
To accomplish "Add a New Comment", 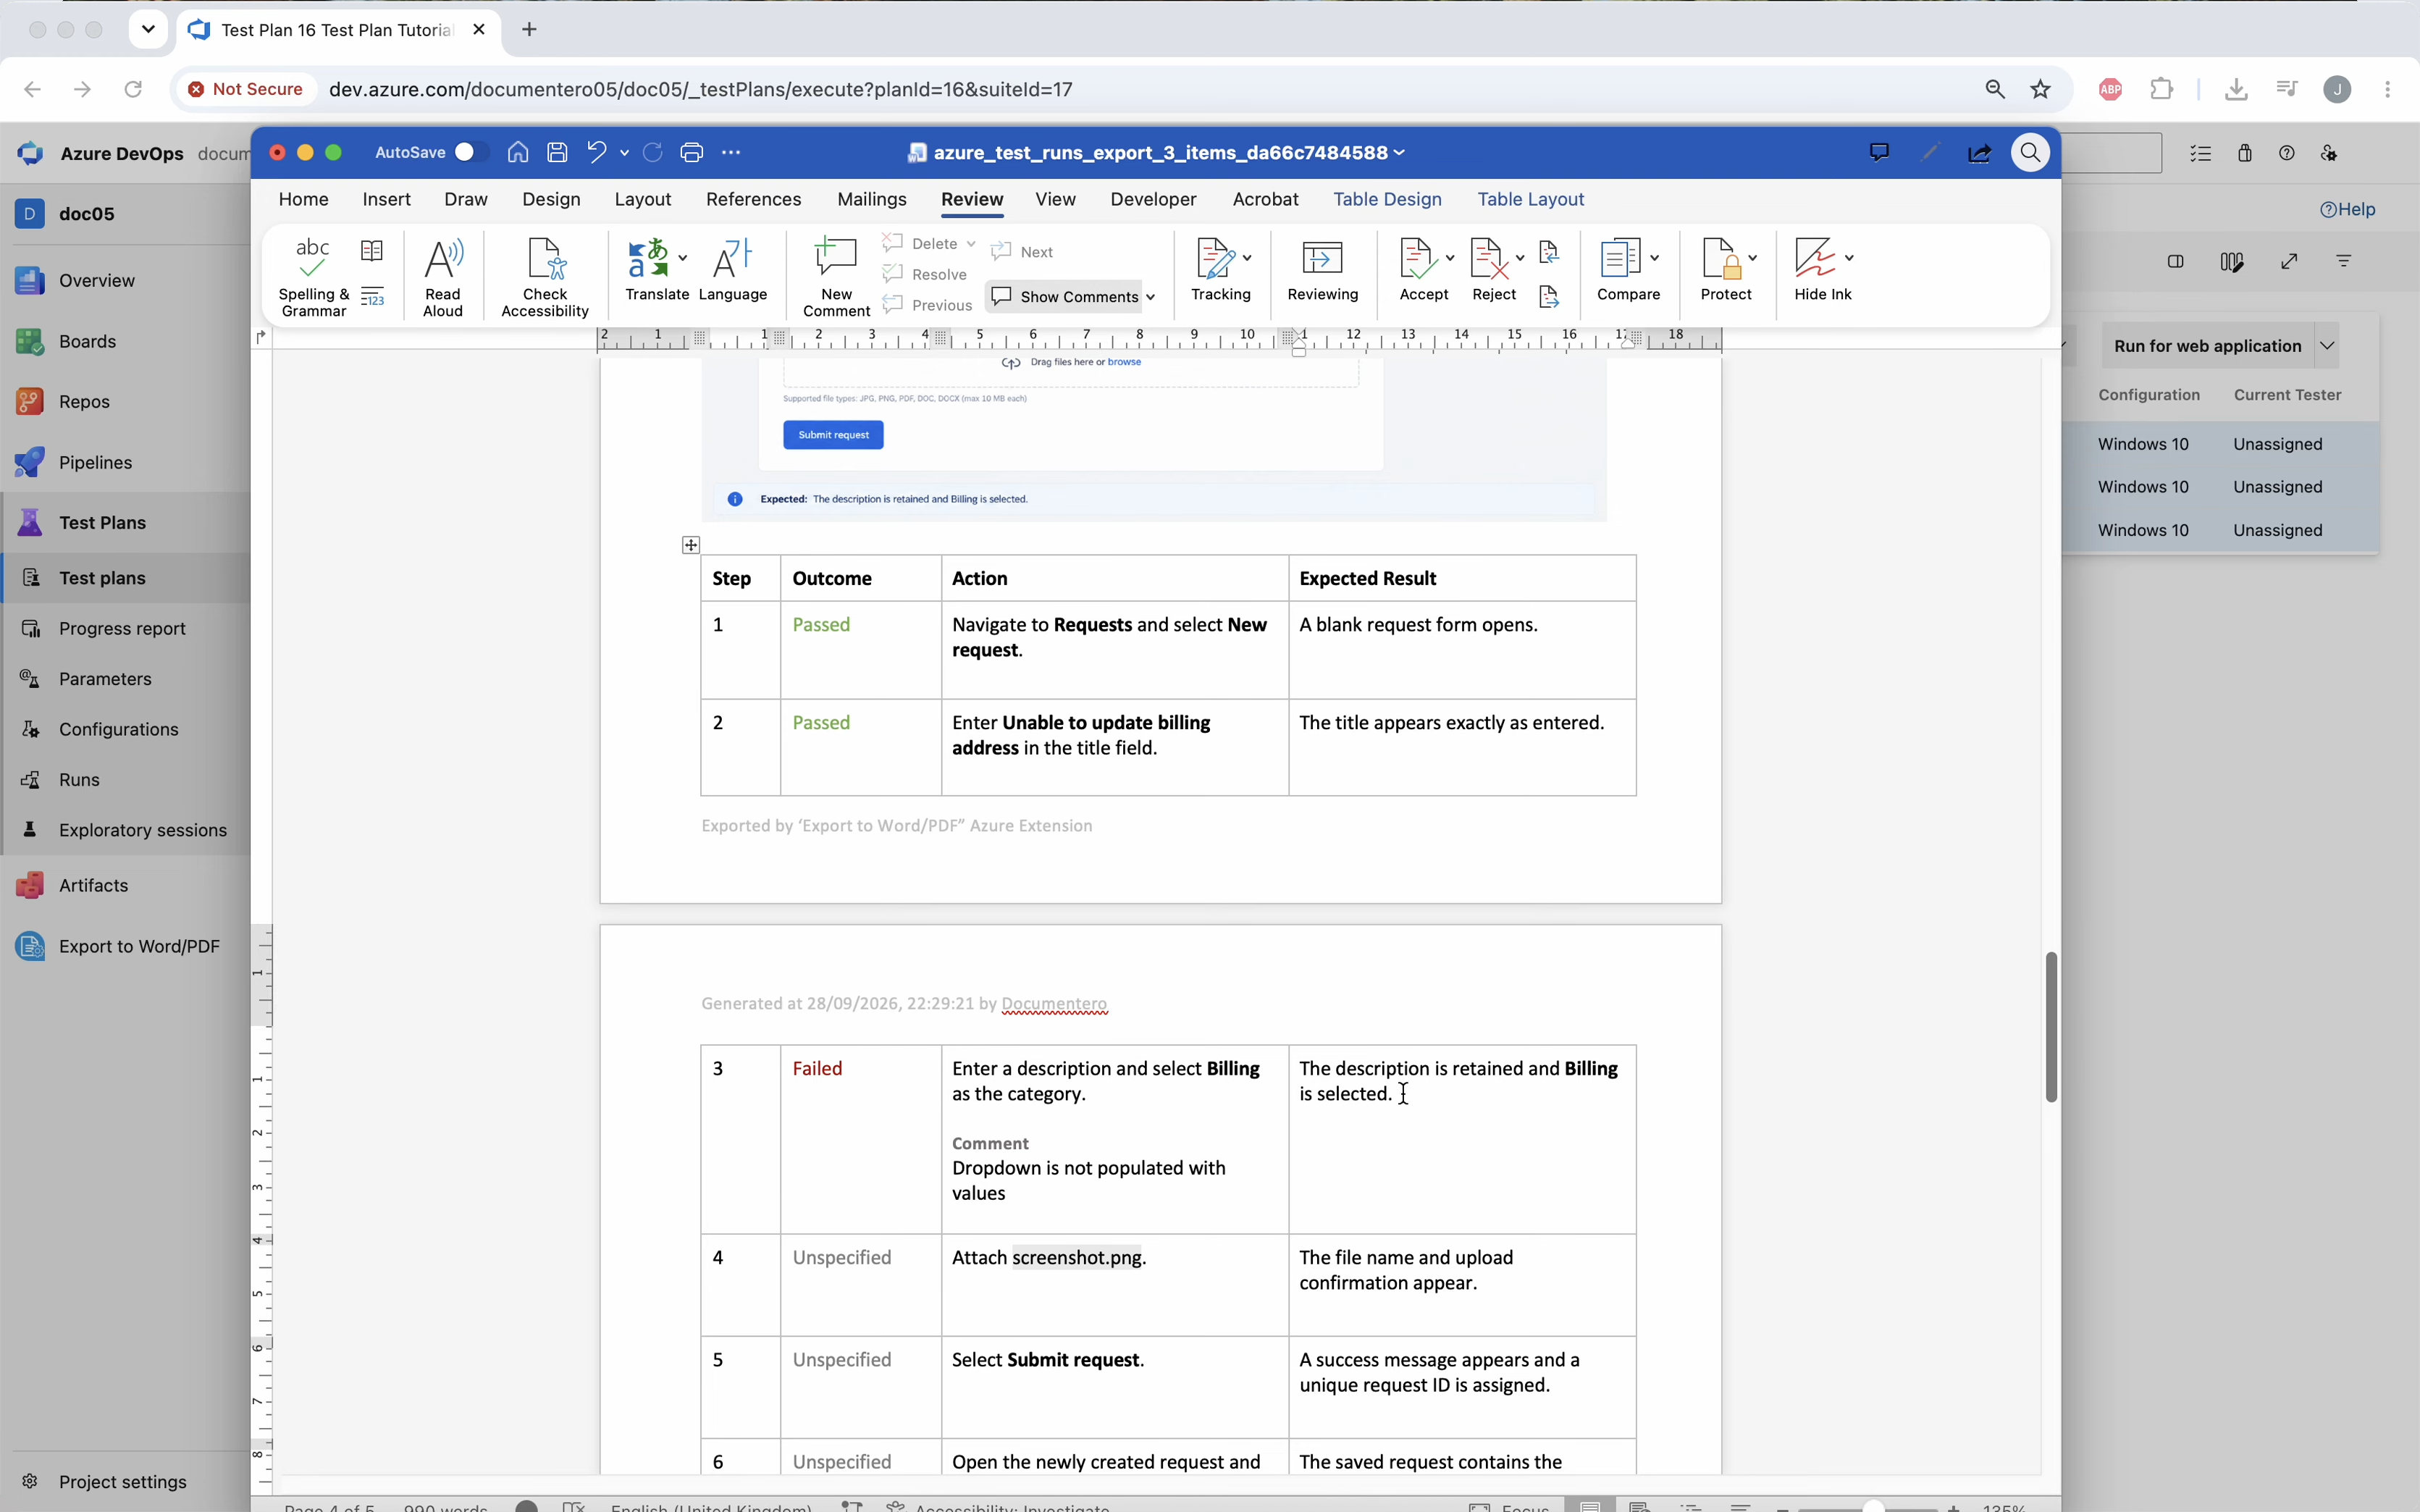I will (x=836, y=277).
